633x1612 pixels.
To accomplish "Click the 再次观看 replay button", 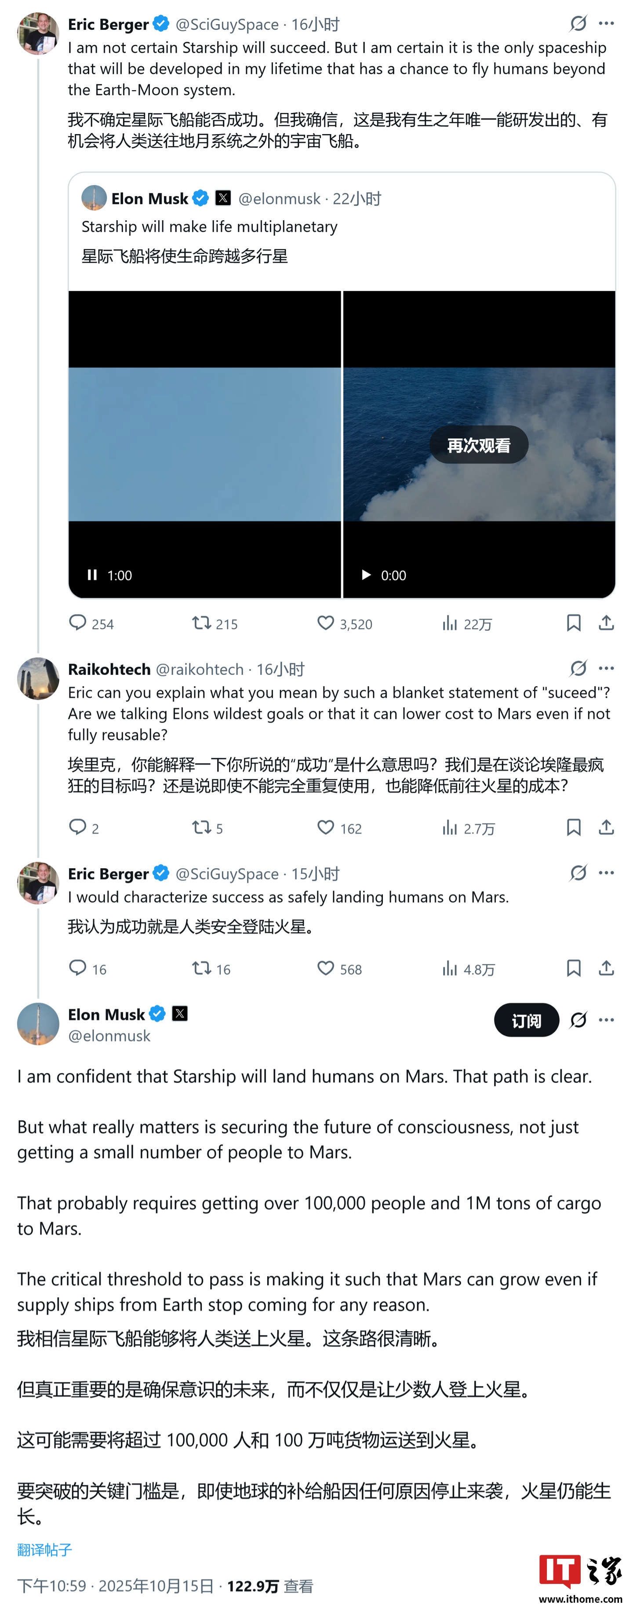I will 479,445.
